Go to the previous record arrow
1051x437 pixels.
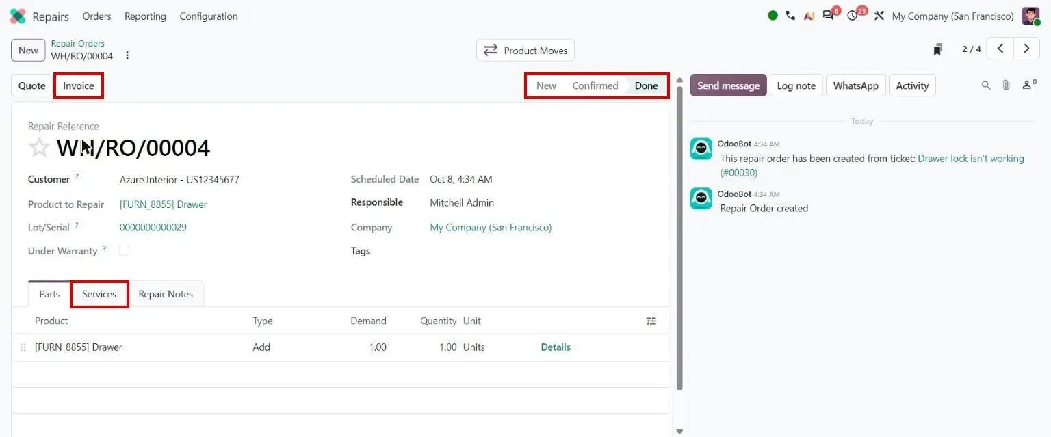pos(1000,49)
